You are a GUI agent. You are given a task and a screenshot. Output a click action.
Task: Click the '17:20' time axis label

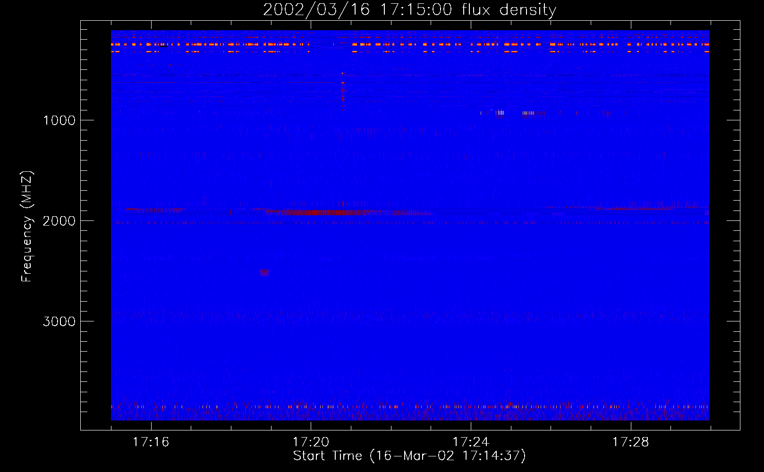click(311, 442)
